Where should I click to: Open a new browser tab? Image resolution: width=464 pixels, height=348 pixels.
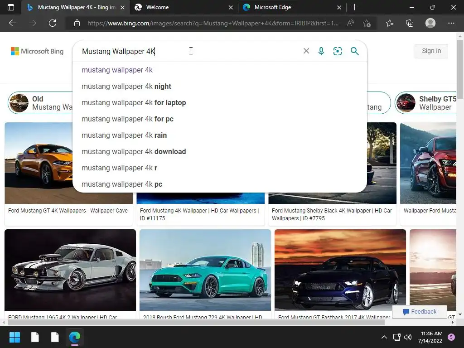[354, 7]
